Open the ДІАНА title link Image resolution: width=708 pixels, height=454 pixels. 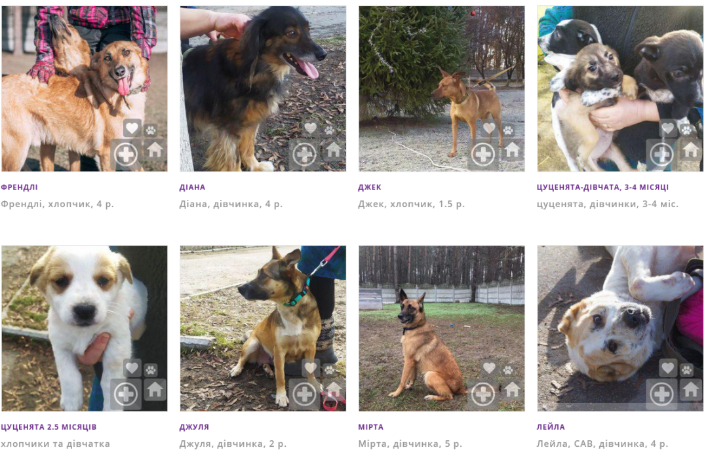(x=192, y=187)
